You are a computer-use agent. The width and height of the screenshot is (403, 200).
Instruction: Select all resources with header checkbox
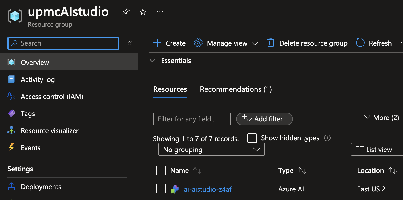coord(161,170)
